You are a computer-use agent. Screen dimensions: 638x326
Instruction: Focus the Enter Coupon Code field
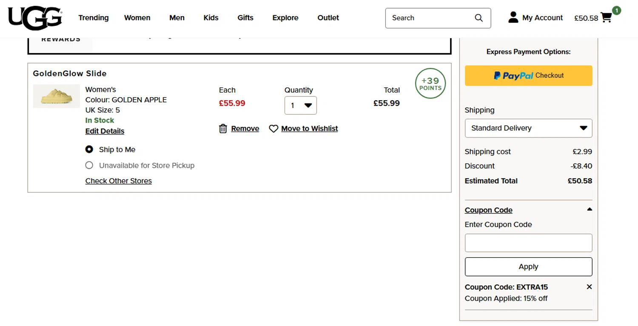point(529,243)
